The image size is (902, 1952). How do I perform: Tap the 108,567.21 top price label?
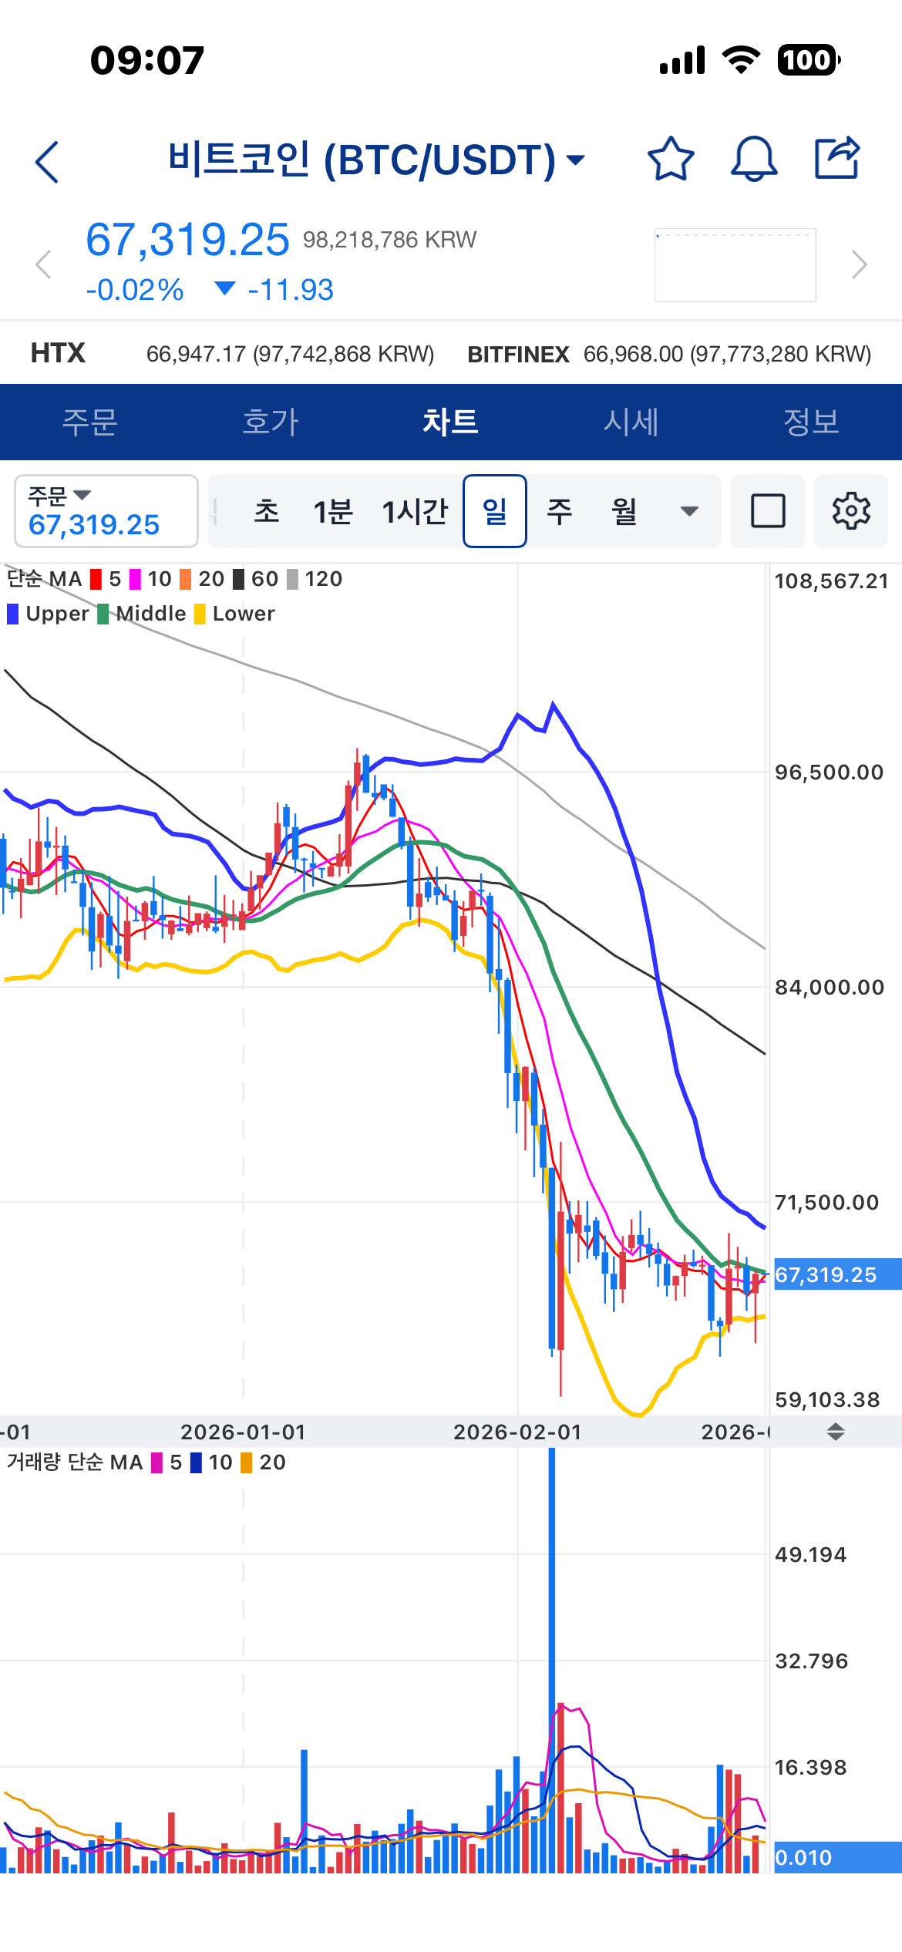pos(832,581)
